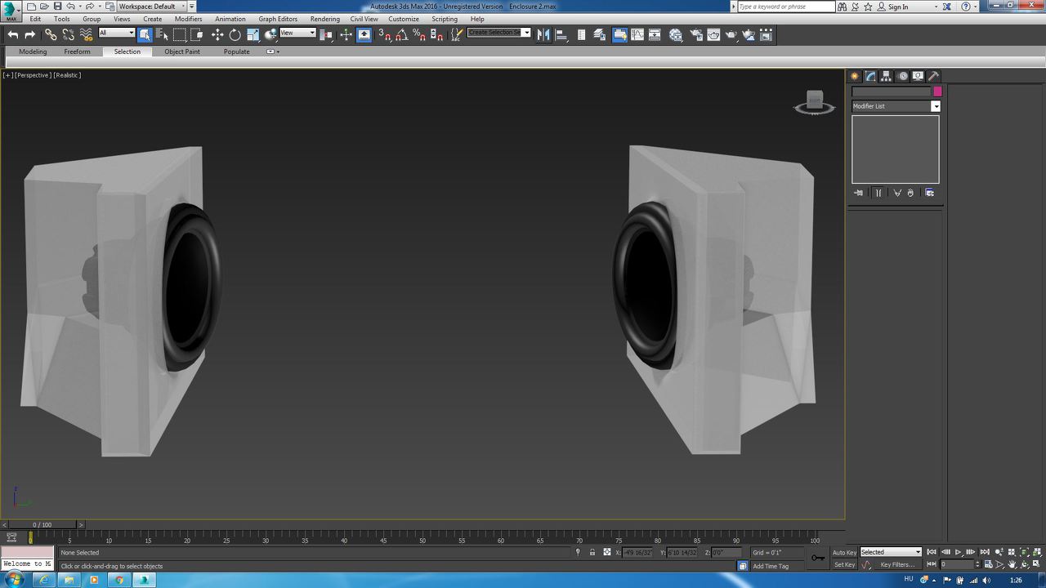Click the Set Key button
The image size is (1046, 588).
[x=844, y=564]
